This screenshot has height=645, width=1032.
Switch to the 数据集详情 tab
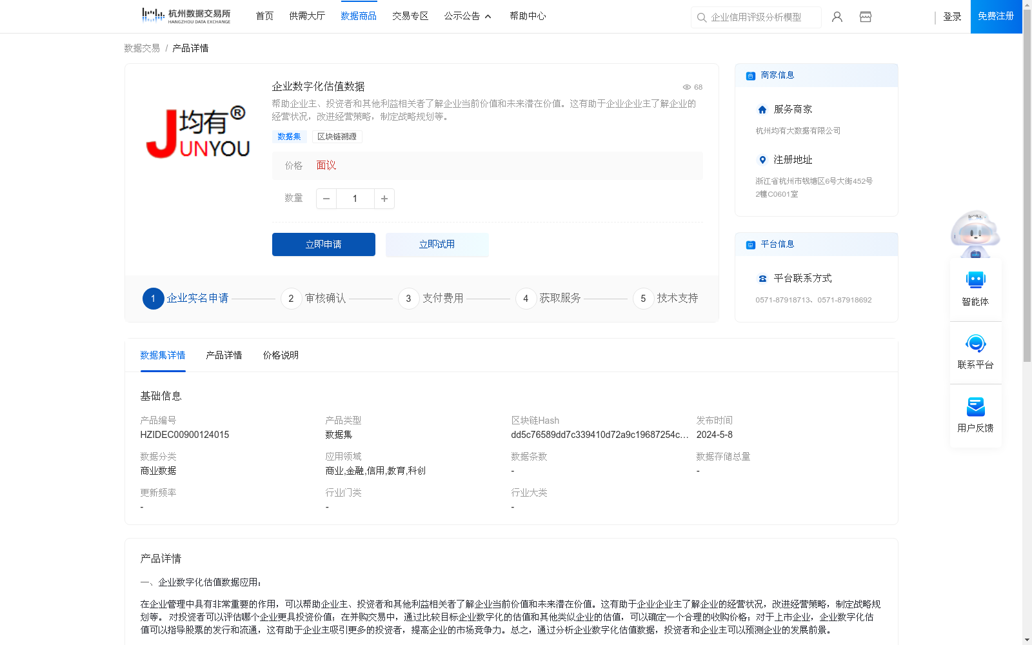163,355
